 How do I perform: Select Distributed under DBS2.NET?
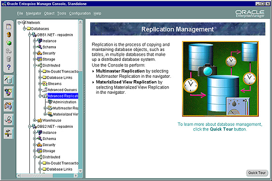point(51,157)
